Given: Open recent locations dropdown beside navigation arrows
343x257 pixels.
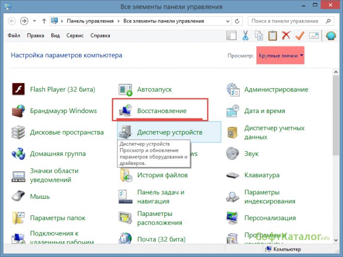Looking at the screenshot, I should [x=34, y=22].
